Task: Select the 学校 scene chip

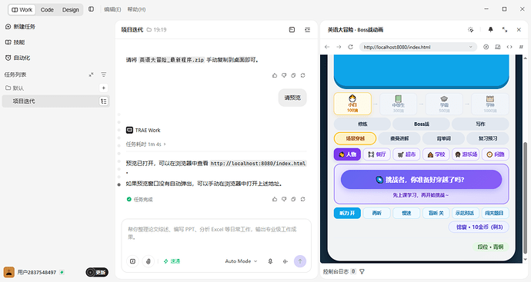Action: (x=436, y=154)
